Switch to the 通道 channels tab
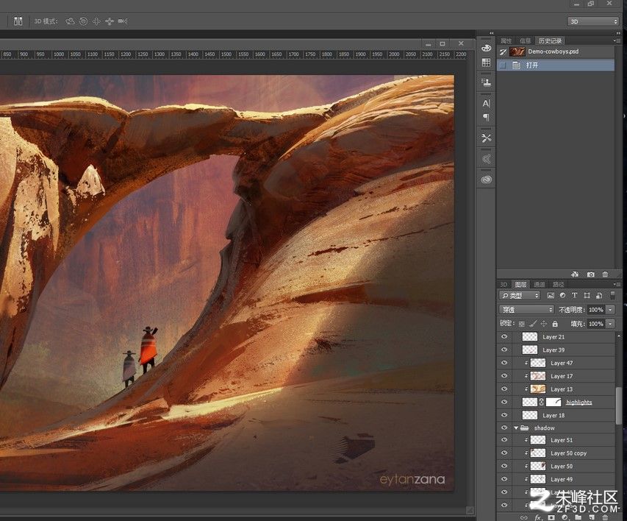 click(540, 284)
